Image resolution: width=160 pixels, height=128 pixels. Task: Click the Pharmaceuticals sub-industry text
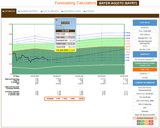click(145, 90)
